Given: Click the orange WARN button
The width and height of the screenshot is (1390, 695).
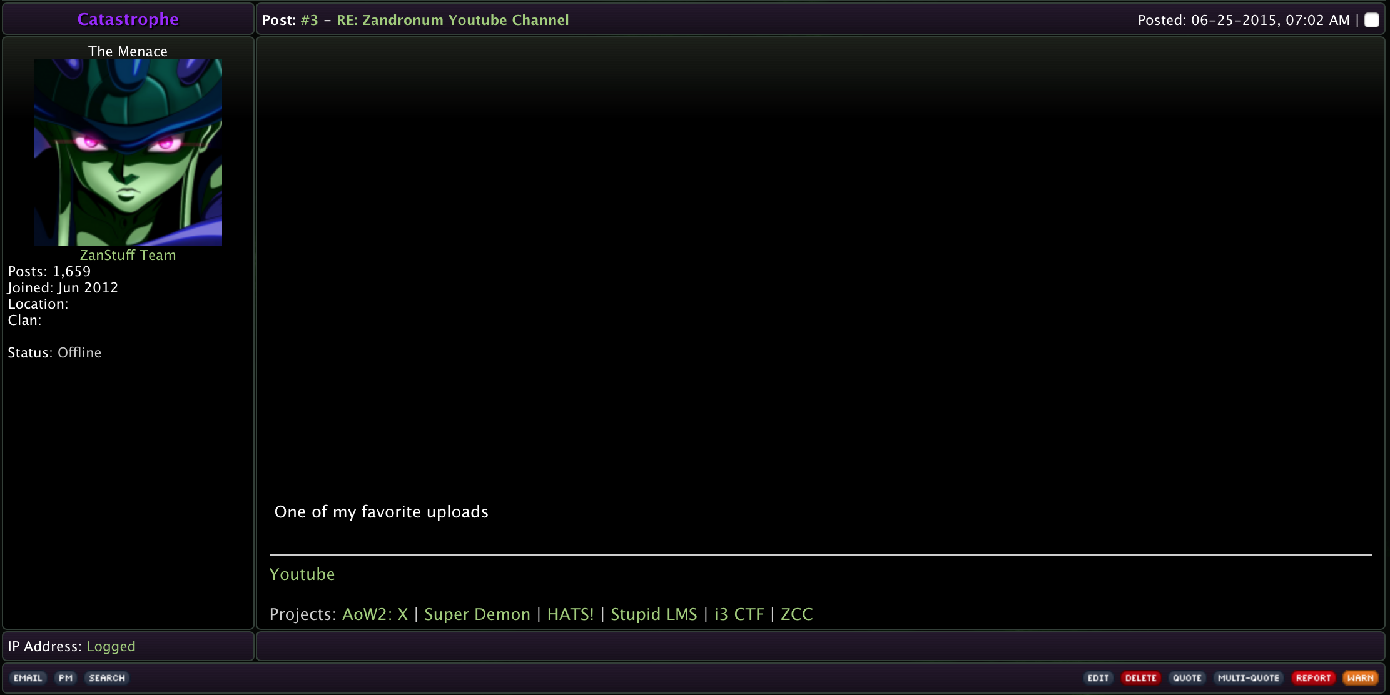Looking at the screenshot, I should coord(1361,678).
